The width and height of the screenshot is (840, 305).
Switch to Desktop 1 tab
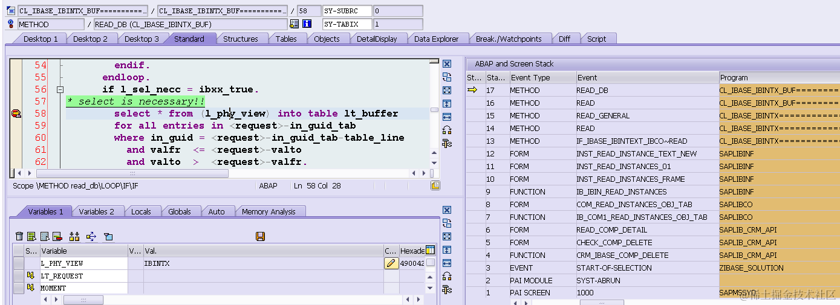[x=41, y=39]
